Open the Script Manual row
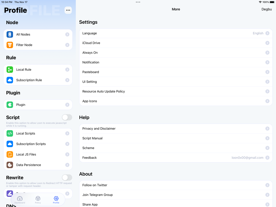 click(176, 138)
